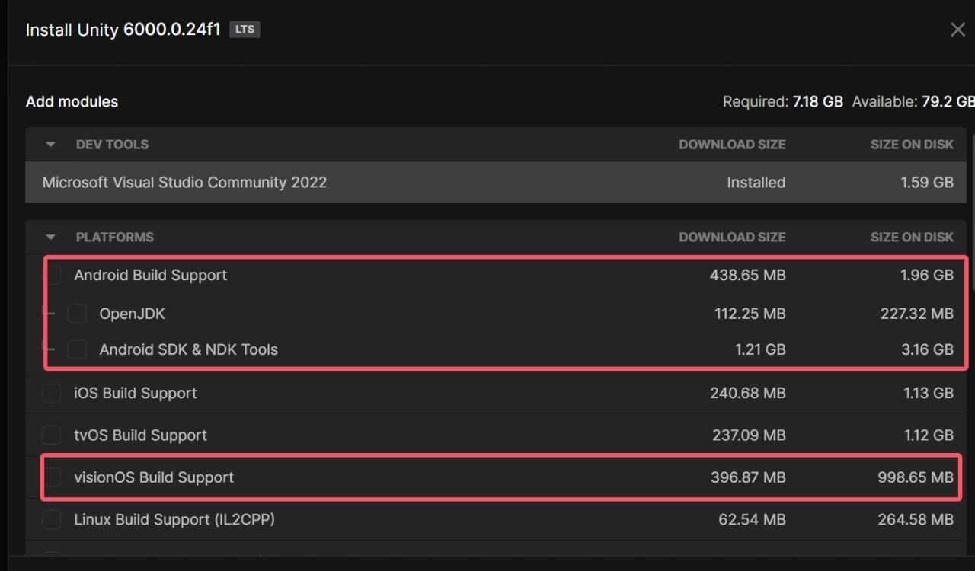975x571 pixels.
Task: Click the 1.12 GB size on disk value
Action: [928, 435]
